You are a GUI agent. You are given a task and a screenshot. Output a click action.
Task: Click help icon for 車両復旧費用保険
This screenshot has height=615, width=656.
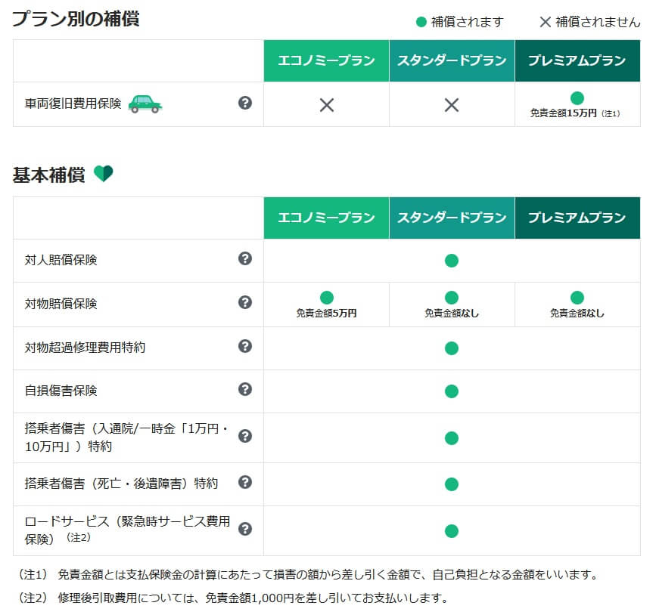click(244, 104)
